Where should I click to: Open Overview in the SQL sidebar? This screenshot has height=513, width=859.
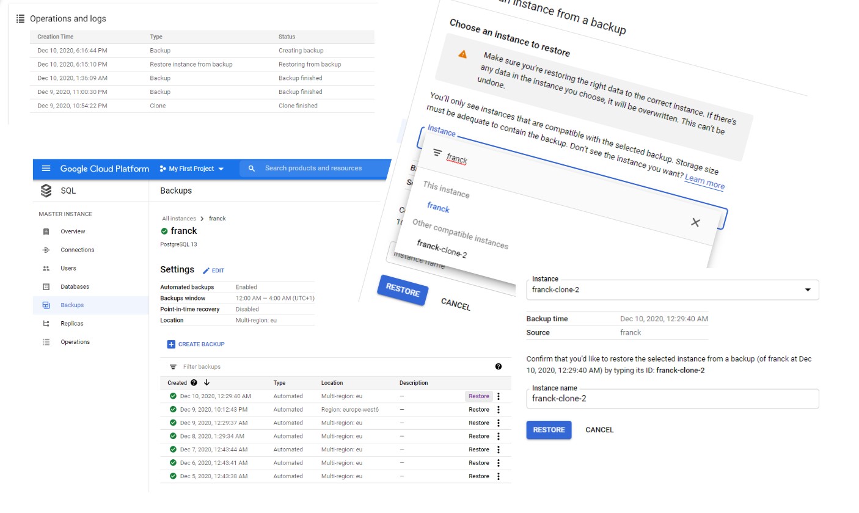click(73, 231)
